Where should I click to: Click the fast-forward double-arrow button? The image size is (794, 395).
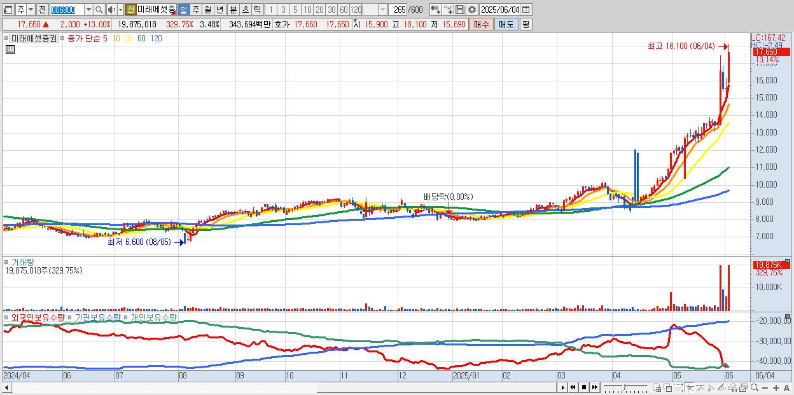[594, 387]
